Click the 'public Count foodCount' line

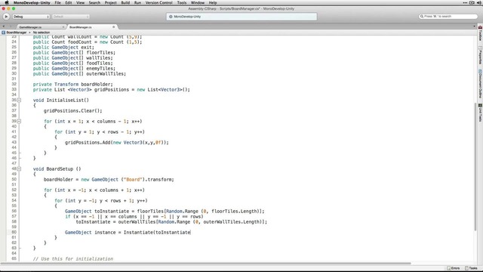point(88,42)
